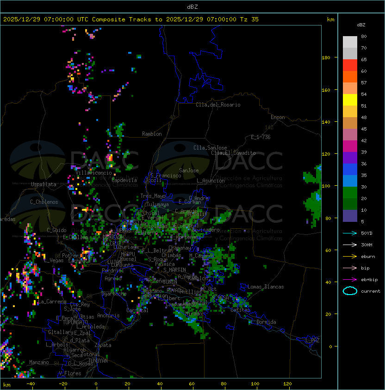Click the '-40' tick label on horizontal axis
Viewport: 385px width, 390px height.
click(31, 384)
